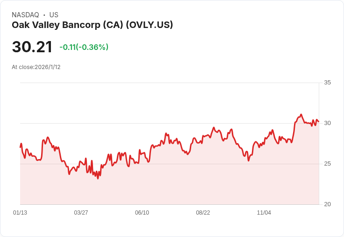The image size is (344, 237).
Task: Select the 08/22 date on x-axis
Action: [203, 213]
